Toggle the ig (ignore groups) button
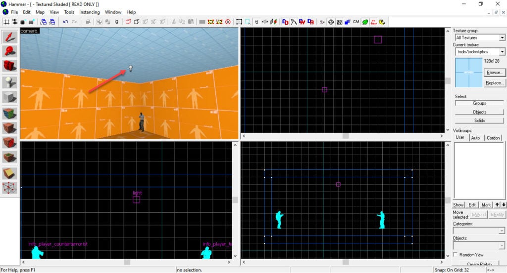The width and height of the screenshot is (507, 273). [116, 22]
